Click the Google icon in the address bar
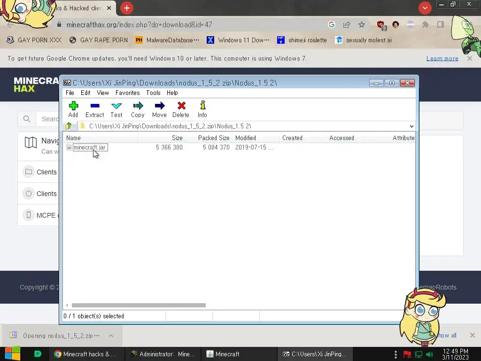This screenshot has height=361, width=481. [x=331, y=24]
